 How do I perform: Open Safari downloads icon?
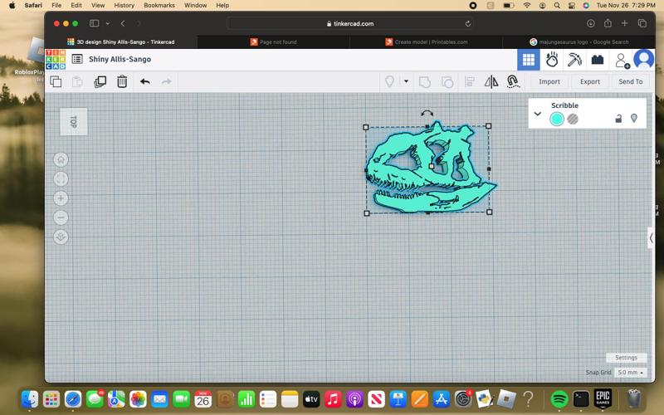click(591, 23)
